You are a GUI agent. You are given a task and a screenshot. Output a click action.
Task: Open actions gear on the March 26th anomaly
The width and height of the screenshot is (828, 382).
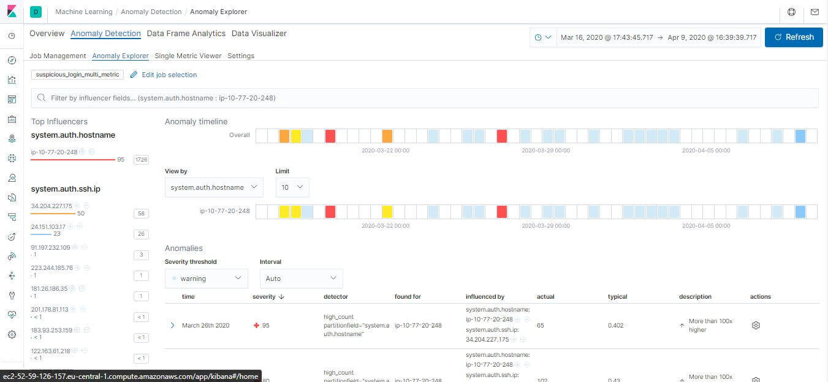tap(756, 325)
